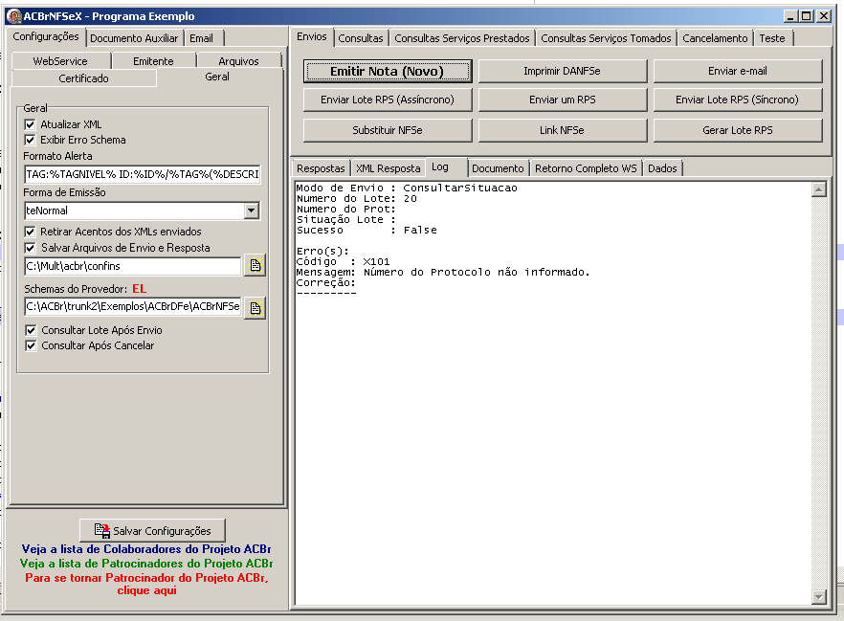This screenshot has width=844, height=621.
Task: Select the Configurações tab
Action: click(x=46, y=36)
